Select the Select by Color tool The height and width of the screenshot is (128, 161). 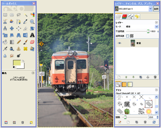coord(32,15)
